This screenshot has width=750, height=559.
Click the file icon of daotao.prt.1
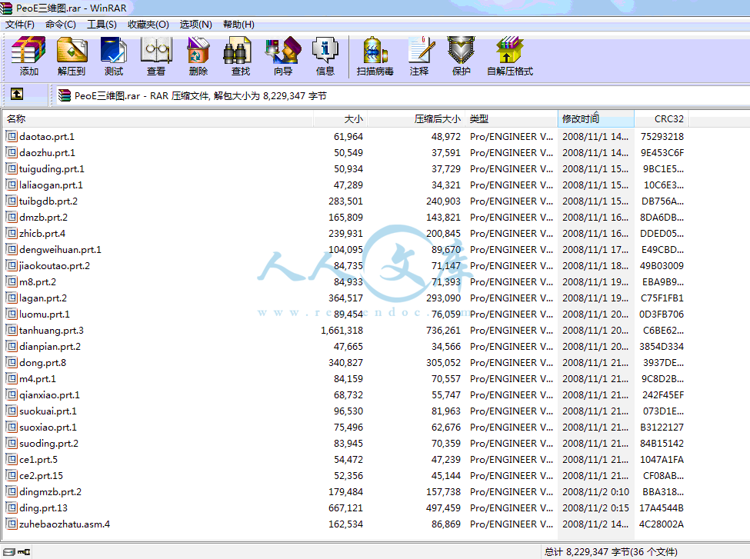[12, 136]
